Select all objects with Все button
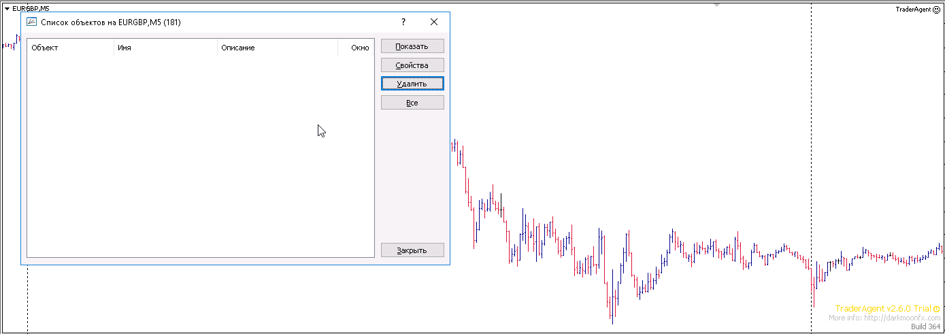Screen dimensions: 945x334 (412, 103)
